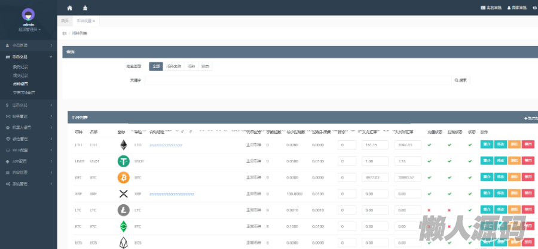
Task: Close the 币种设置 tab
Action: (x=94, y=21)
